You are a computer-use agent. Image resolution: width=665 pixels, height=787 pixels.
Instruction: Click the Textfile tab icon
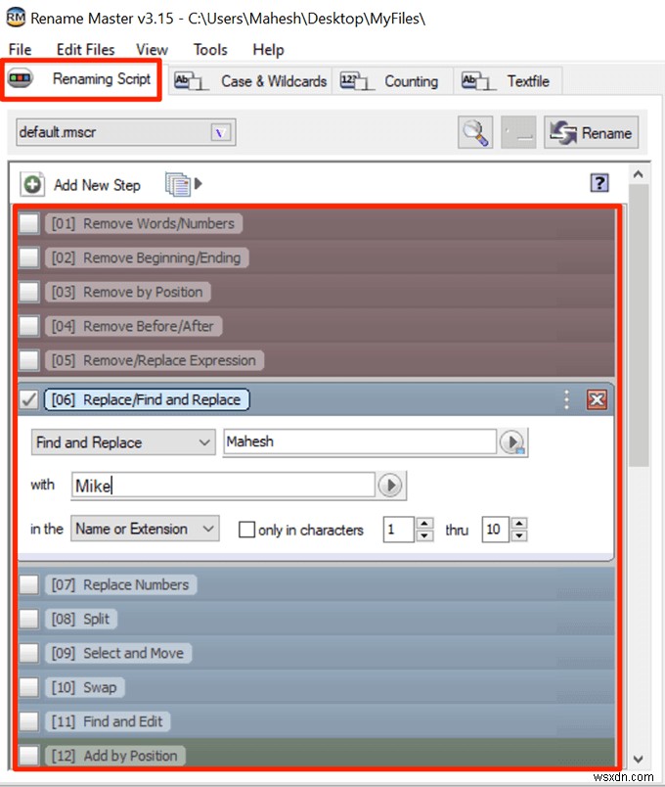point(477,81)
